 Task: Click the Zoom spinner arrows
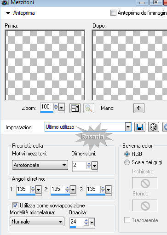click(56, 107)
